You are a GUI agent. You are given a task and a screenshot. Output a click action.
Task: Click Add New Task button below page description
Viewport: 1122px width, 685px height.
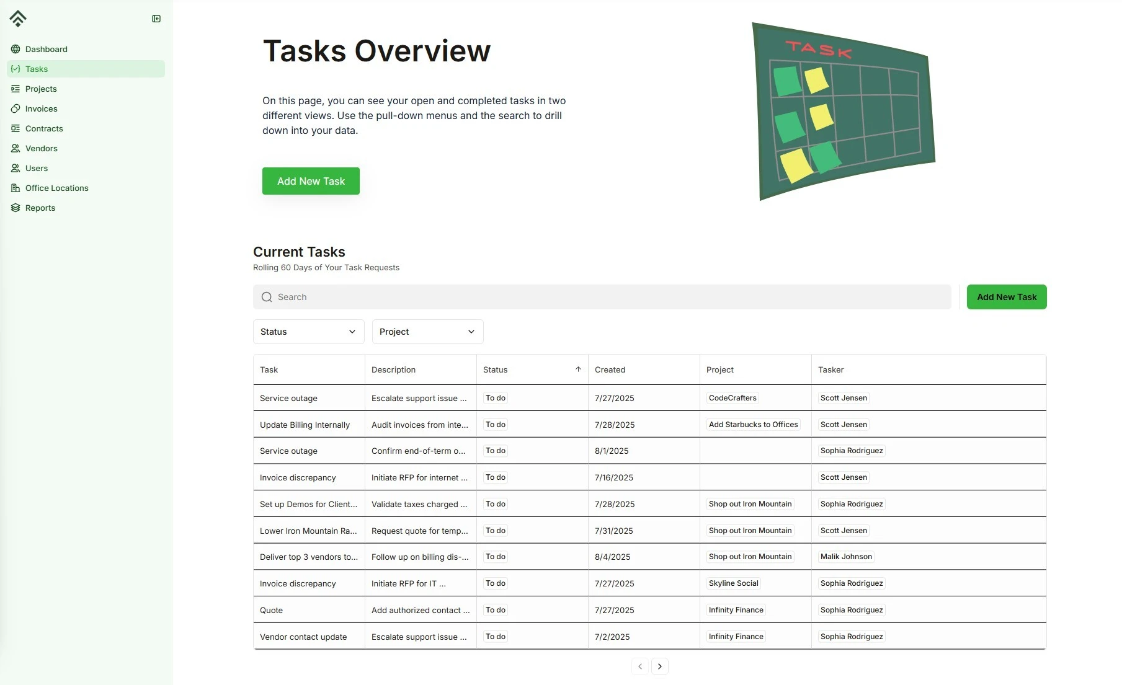311,181
